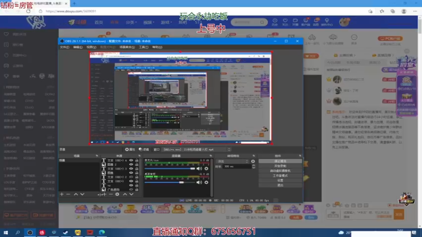
Task: Move scene down arrow
Action: tap(82, 194)
